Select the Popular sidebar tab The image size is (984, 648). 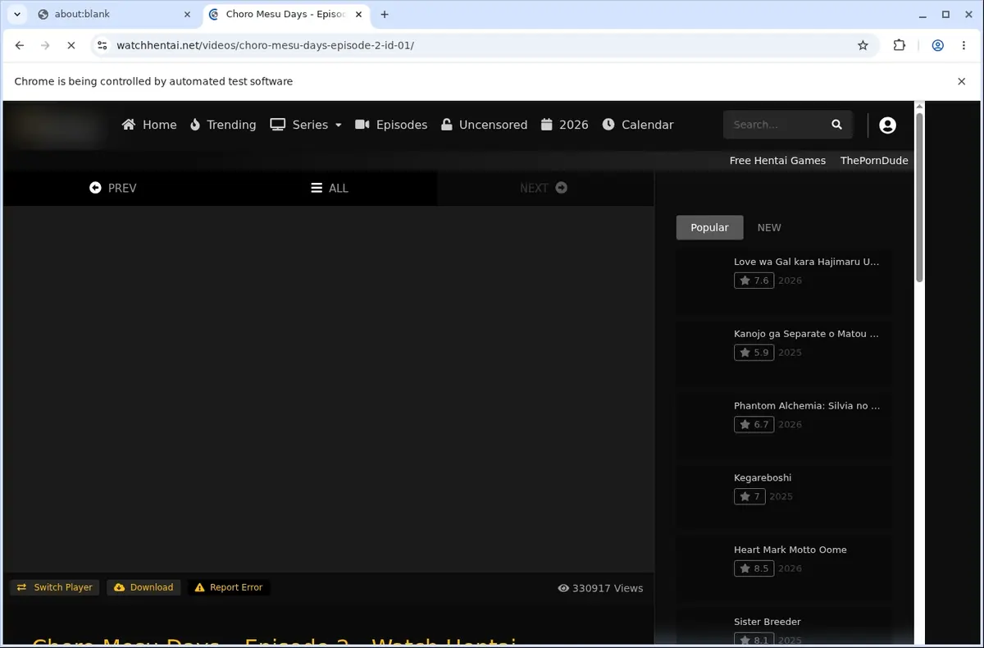pyautogui.click(x=709, y=227)
